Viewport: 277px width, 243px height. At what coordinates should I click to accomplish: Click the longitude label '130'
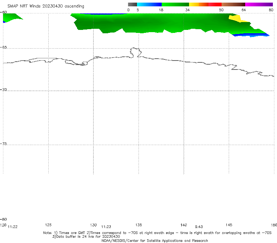(93, 225)
